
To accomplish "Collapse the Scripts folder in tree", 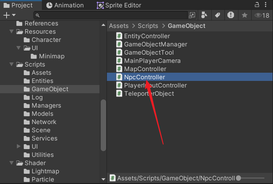I will point(12,64).
